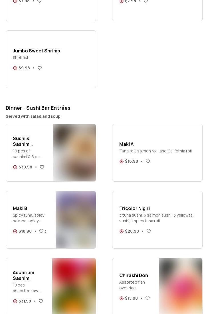Add Maki A to the order
The image size is (214, 314).
[122, 161]
